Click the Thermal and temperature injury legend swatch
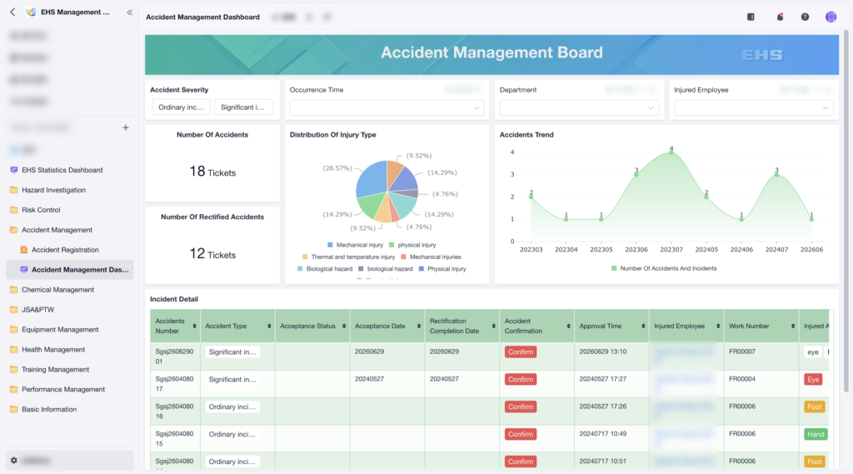Viewport: 853px width, 474px height. (305, 257)
